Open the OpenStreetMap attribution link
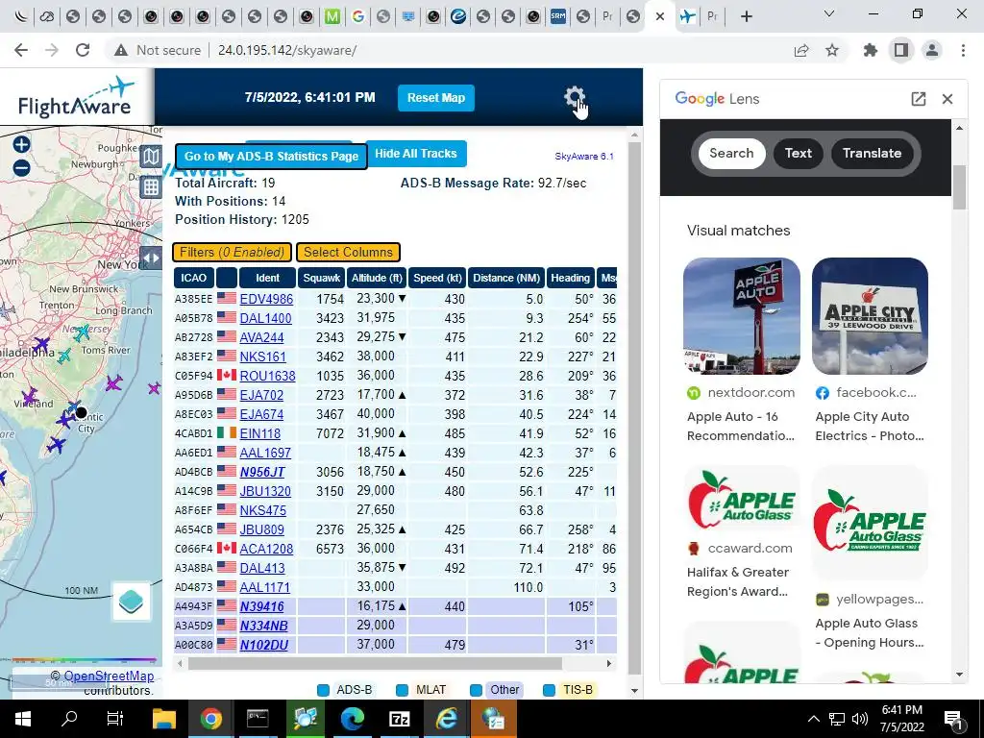The height and width of the screenshot is (738, 984). click(109, 676)
